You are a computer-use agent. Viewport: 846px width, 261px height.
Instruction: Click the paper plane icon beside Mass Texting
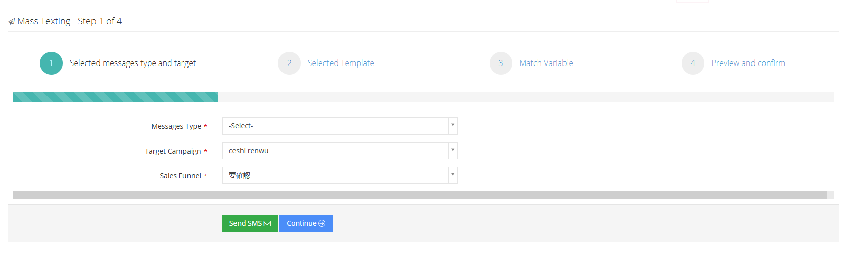tap(11, 22)
